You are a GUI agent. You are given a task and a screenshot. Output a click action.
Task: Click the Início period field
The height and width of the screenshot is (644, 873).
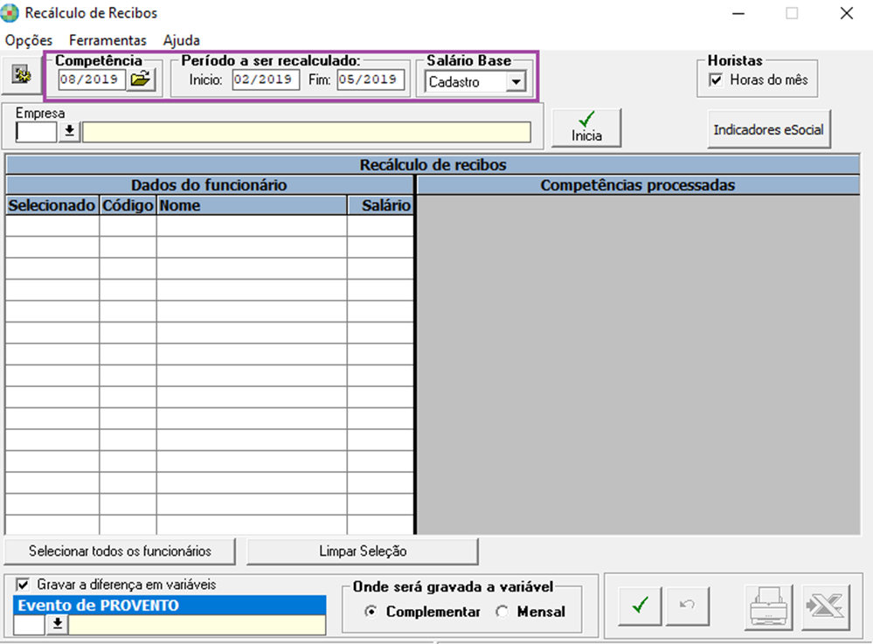coord(266,80)
